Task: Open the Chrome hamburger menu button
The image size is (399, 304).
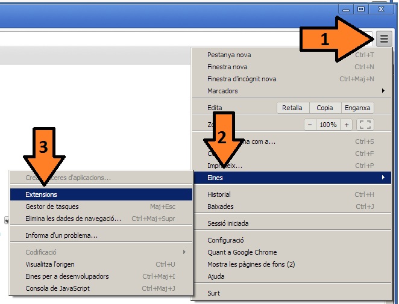Action: pyautogui.click(x=384, y=39)
